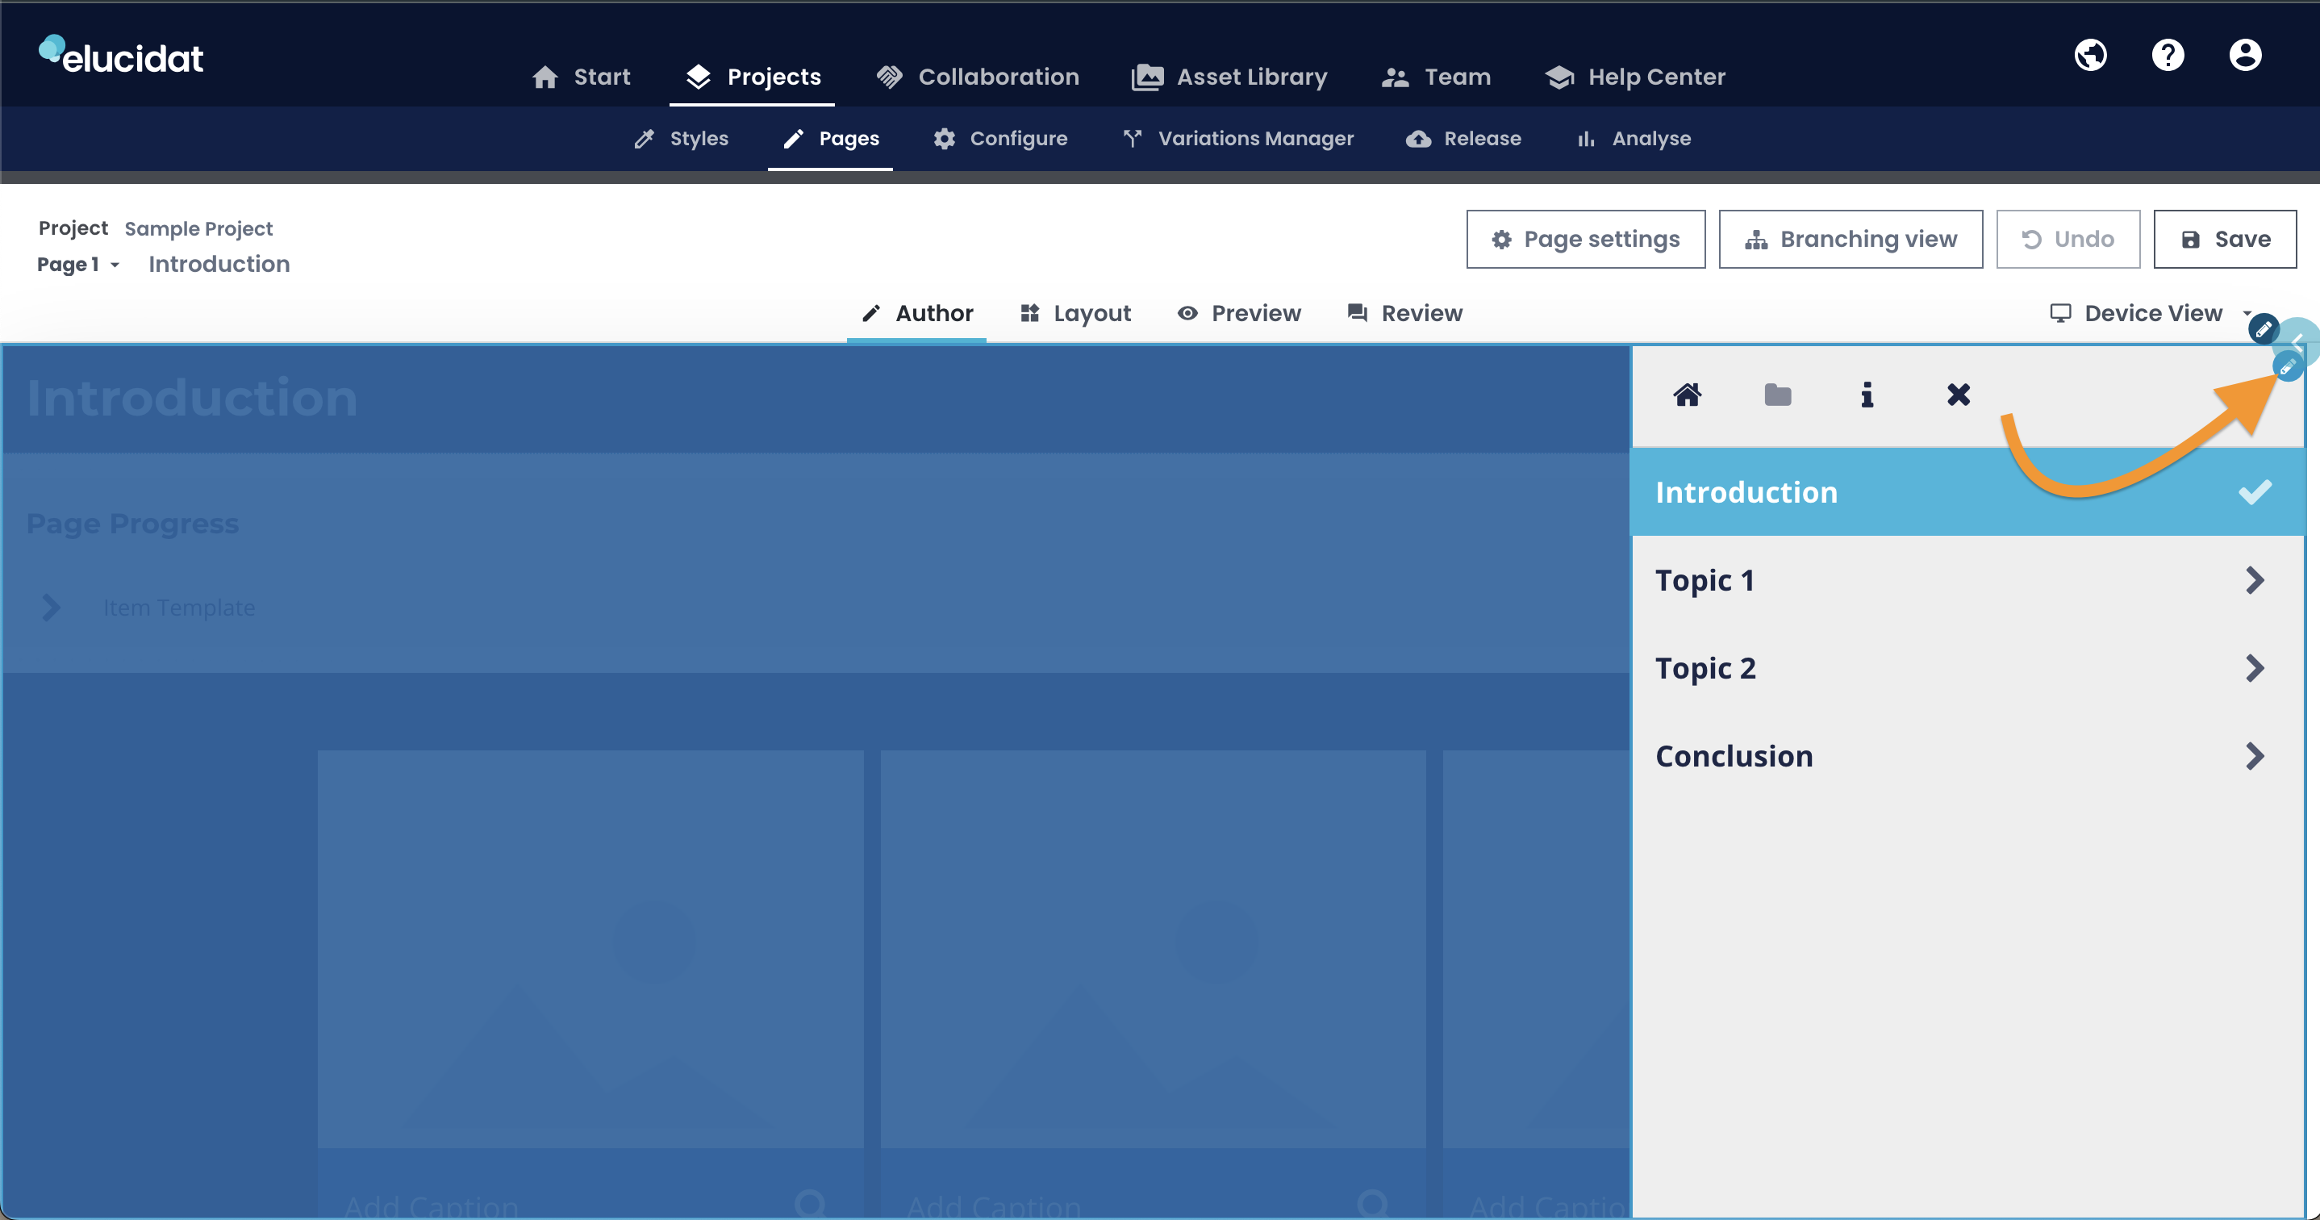Click the Page Progress heading
Viewport: 2320px width, 1220px height.
pos(132,524)
